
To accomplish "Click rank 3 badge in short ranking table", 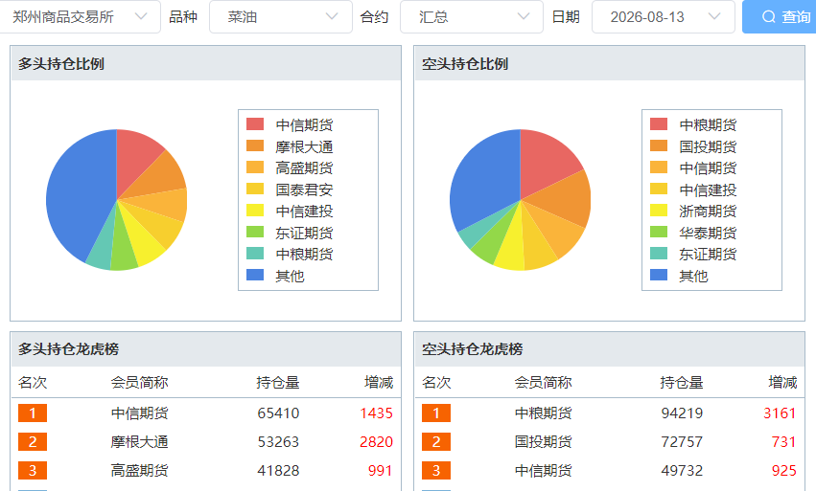I will (436, 470).
